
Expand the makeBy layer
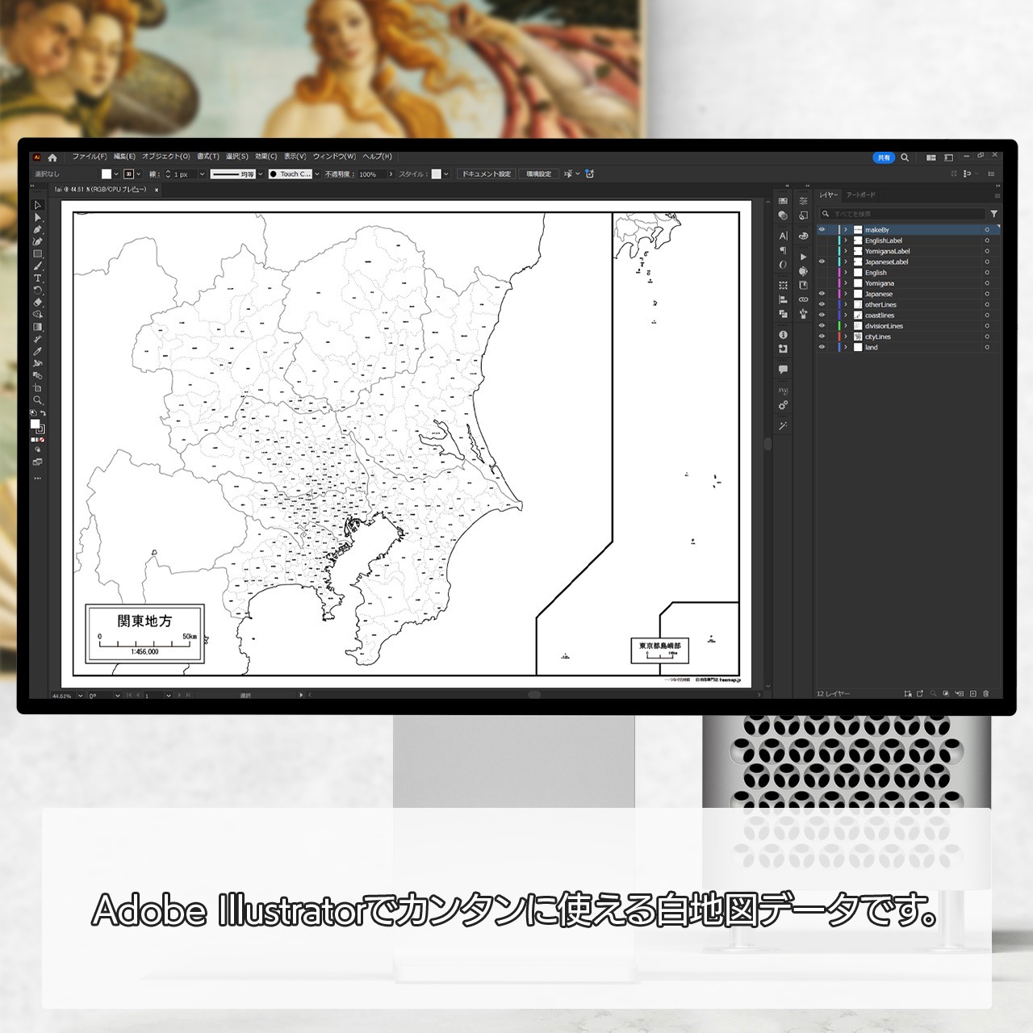pos(846,230)
